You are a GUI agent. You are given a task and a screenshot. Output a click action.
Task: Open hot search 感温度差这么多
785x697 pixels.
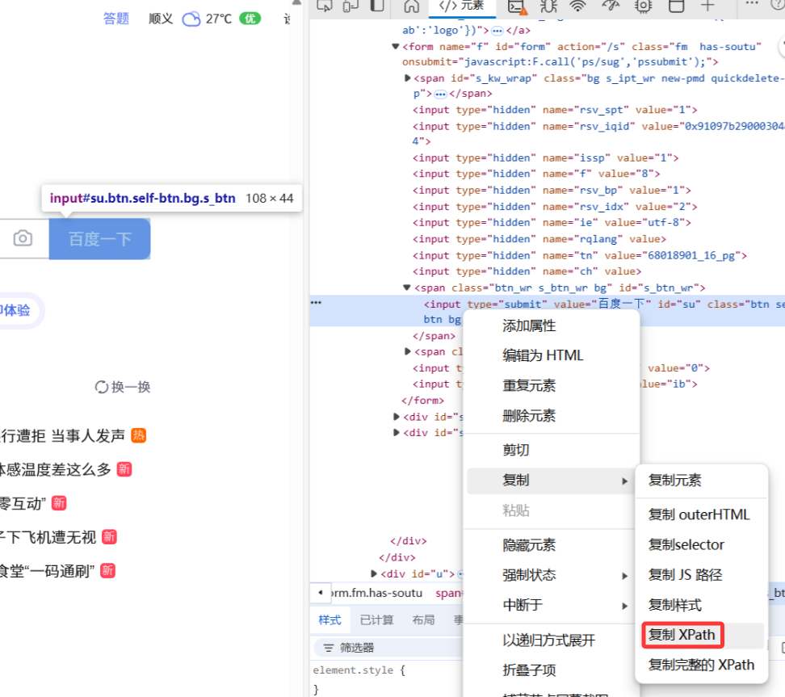pyautogui.click(x=55, y=469)
